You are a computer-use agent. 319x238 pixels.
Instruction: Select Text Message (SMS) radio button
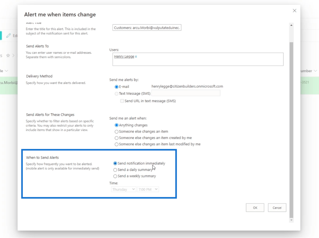coord(116,94)
